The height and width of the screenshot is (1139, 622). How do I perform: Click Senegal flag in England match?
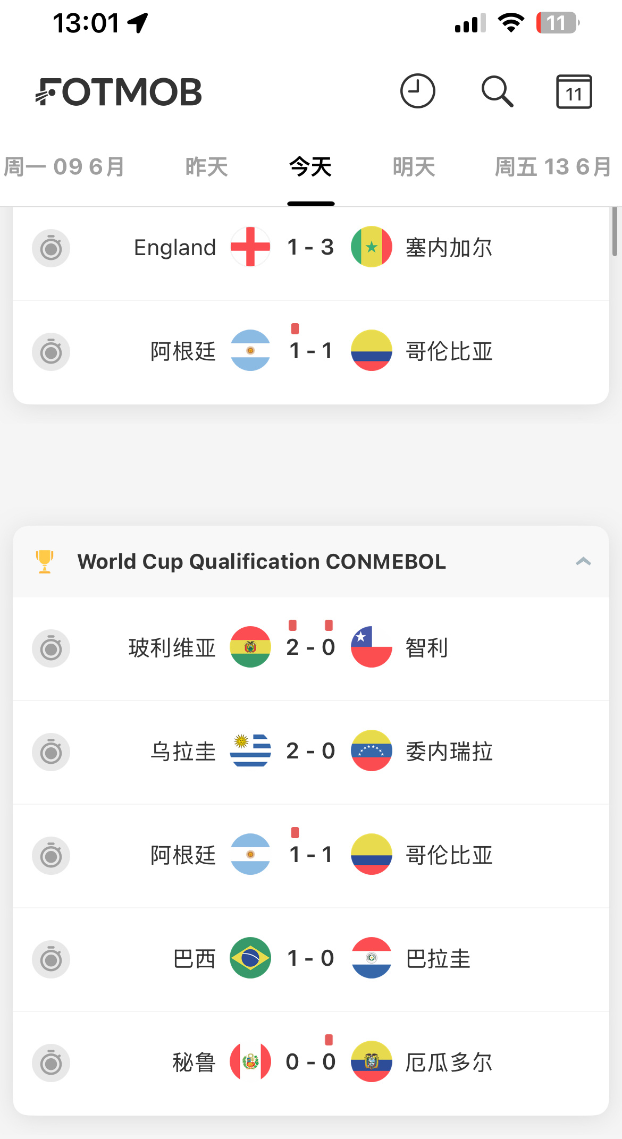coord(372,247)
